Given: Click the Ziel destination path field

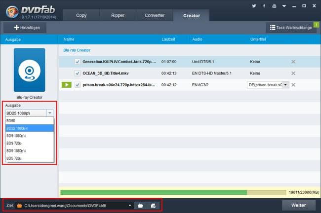Looking at the screenshot, I should [x=76, y=206].
